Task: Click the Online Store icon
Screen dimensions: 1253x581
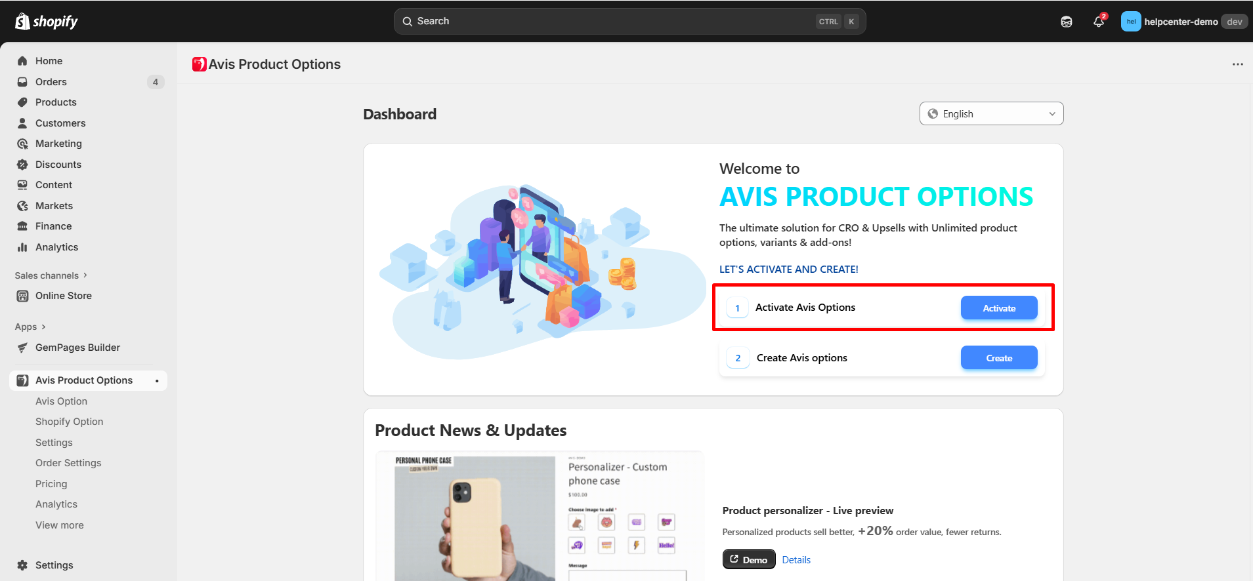Action: tap(22, 296)
